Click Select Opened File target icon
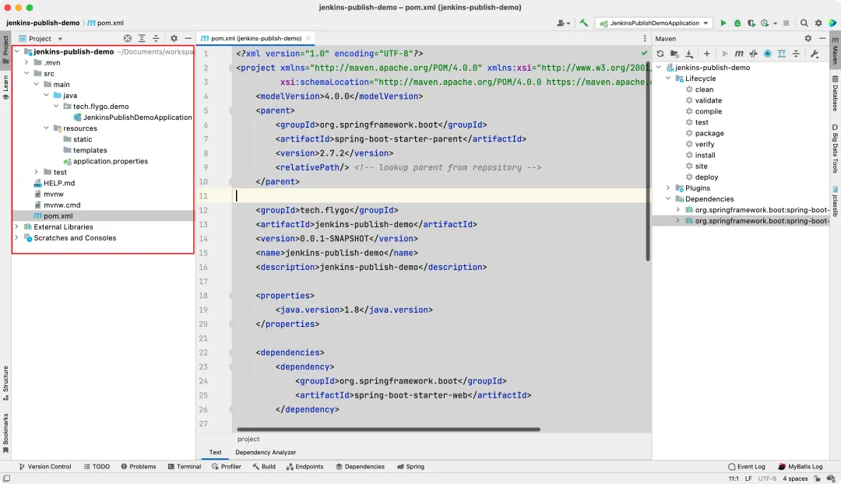Viewport: 841px width, 484px height. [x=127, y=39]
